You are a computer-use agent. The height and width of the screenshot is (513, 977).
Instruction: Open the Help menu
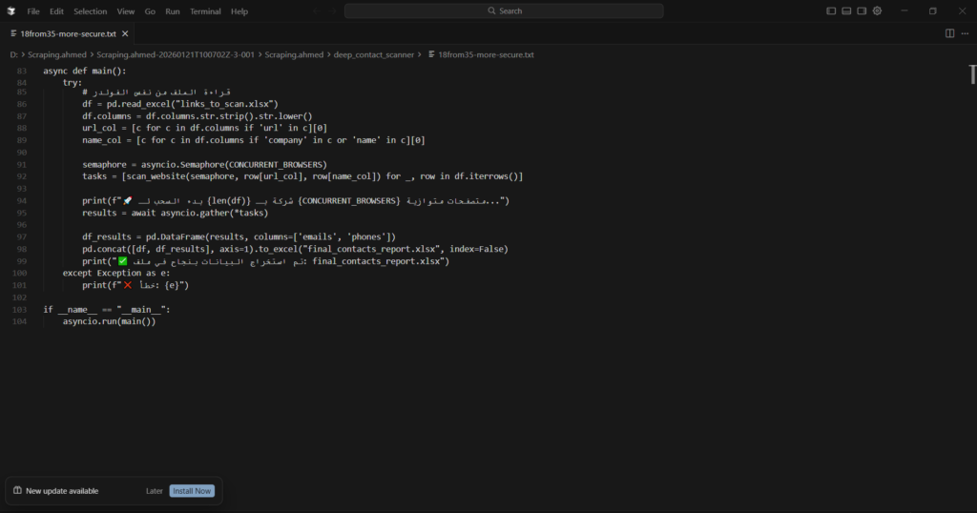pos(239,11)
